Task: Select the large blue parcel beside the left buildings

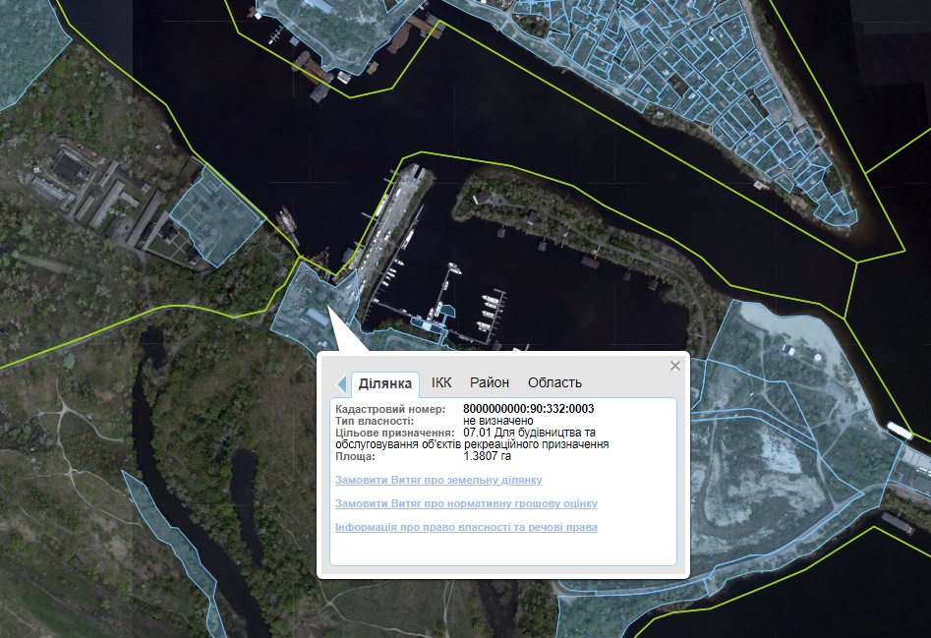Action: click(x=211, y=218)
